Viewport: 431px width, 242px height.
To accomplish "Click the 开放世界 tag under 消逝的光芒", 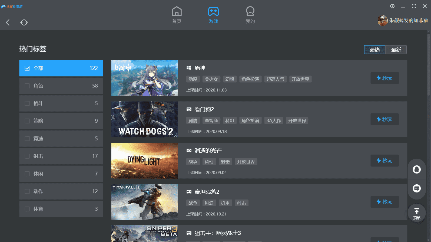I will click(246, 162).
